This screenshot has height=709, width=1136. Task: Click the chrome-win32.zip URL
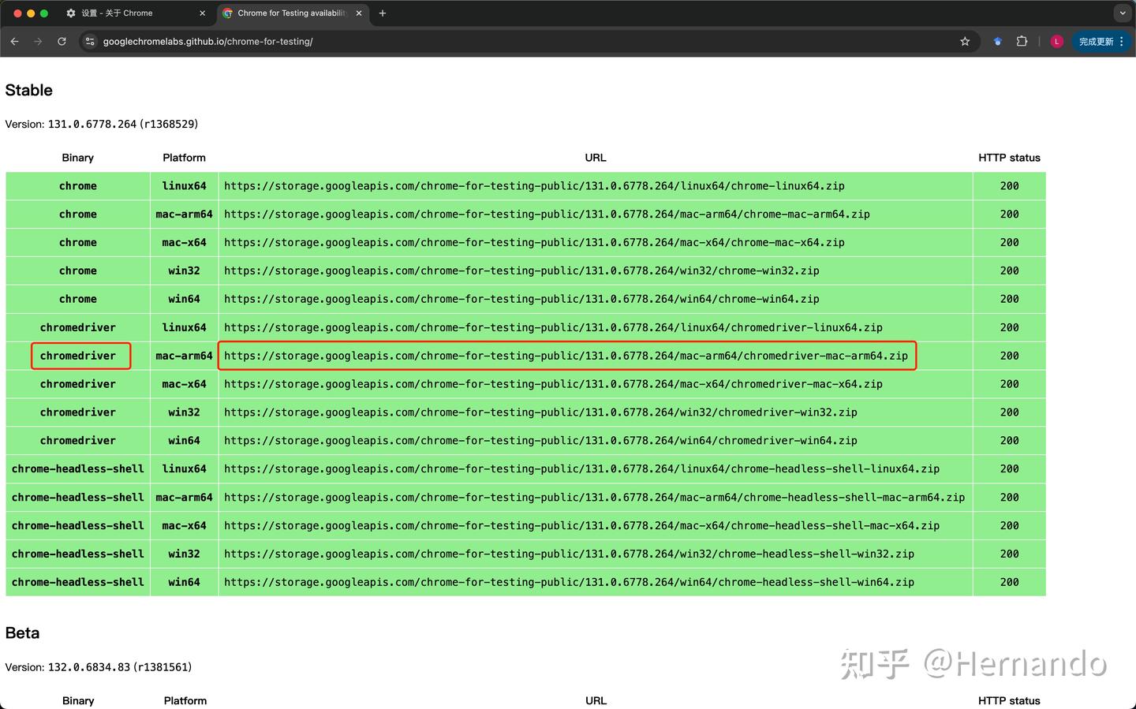(521, 271)
